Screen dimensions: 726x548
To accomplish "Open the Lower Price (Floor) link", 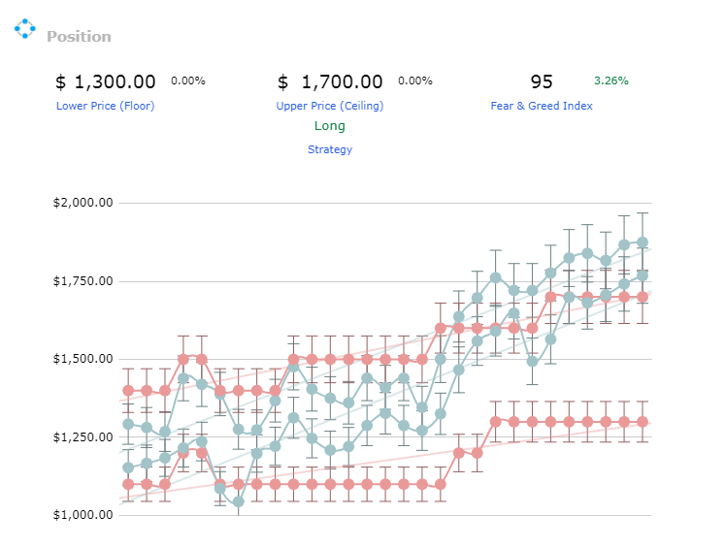I will coord(105,106).
